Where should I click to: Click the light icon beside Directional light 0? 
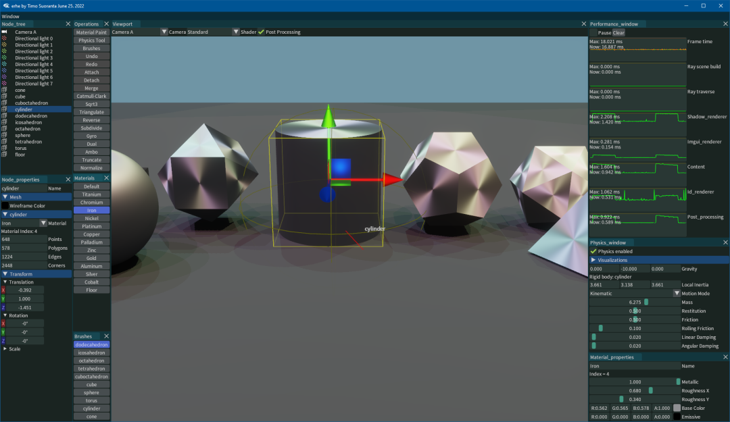click(x=5, y=38)
